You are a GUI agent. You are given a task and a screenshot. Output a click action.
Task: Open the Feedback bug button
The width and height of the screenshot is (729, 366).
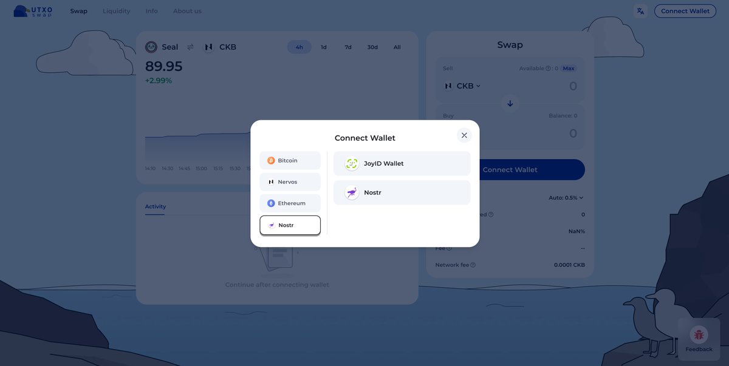[x=699, y=339]
